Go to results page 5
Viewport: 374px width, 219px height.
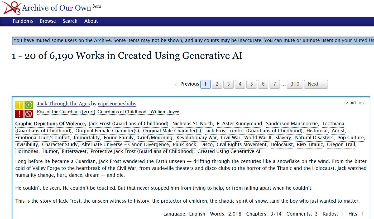tap(252, 84)
